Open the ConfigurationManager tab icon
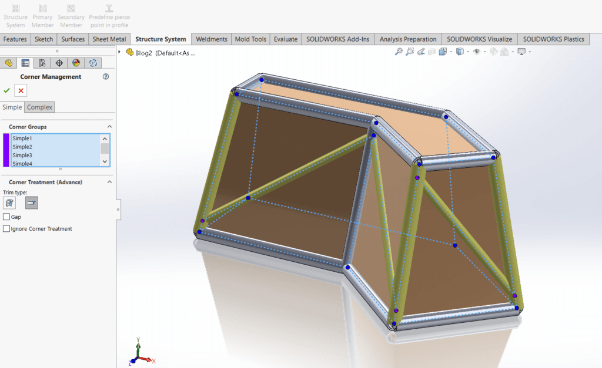 [42, 63]
